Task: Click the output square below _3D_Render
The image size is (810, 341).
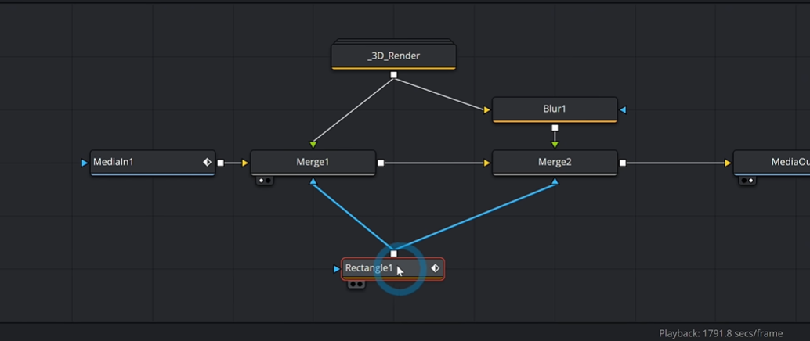Action: 393,75
